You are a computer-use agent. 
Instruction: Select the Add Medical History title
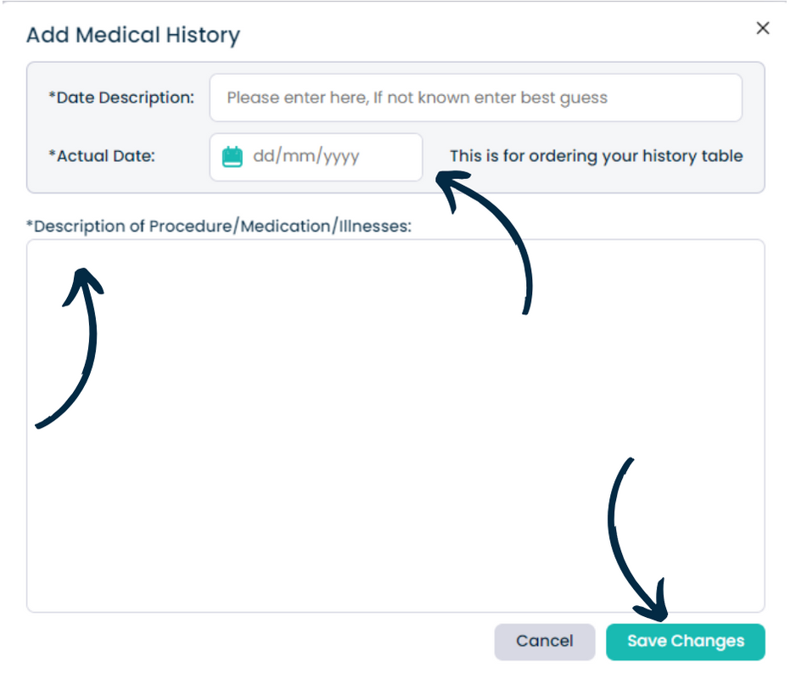point(133,36)
